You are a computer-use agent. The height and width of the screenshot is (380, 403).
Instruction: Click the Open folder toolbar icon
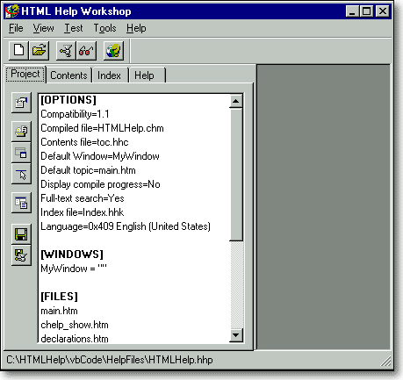pyautogui.click(x=39, y=51)
